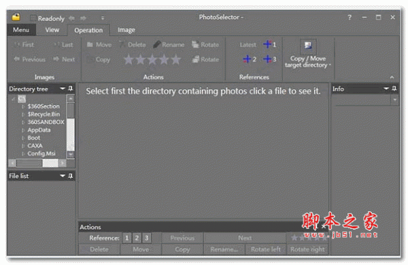Image resolution: width=408 pixels, height=265 pixels.
Task: Click Latest in References group
Action: pyautogui.click(x=248, y=44)
